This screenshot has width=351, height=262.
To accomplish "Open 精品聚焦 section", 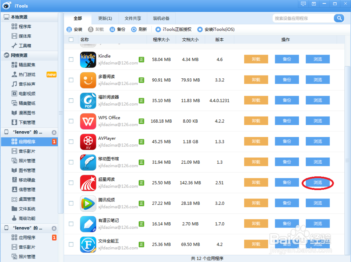I will tap(27, 65).
